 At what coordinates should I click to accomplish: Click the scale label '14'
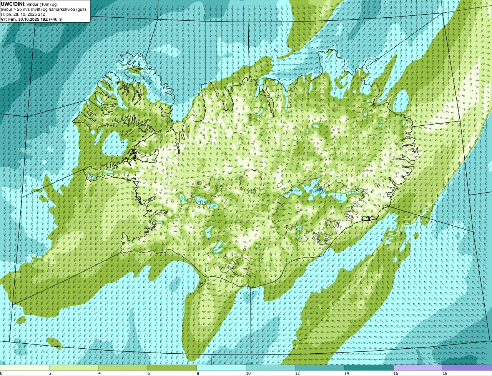tap(347, 373)
